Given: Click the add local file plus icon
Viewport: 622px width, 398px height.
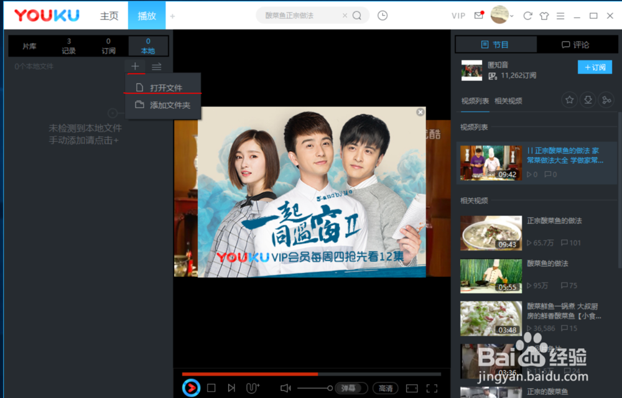Looking at the screenshot, I should tap(135, 66).
